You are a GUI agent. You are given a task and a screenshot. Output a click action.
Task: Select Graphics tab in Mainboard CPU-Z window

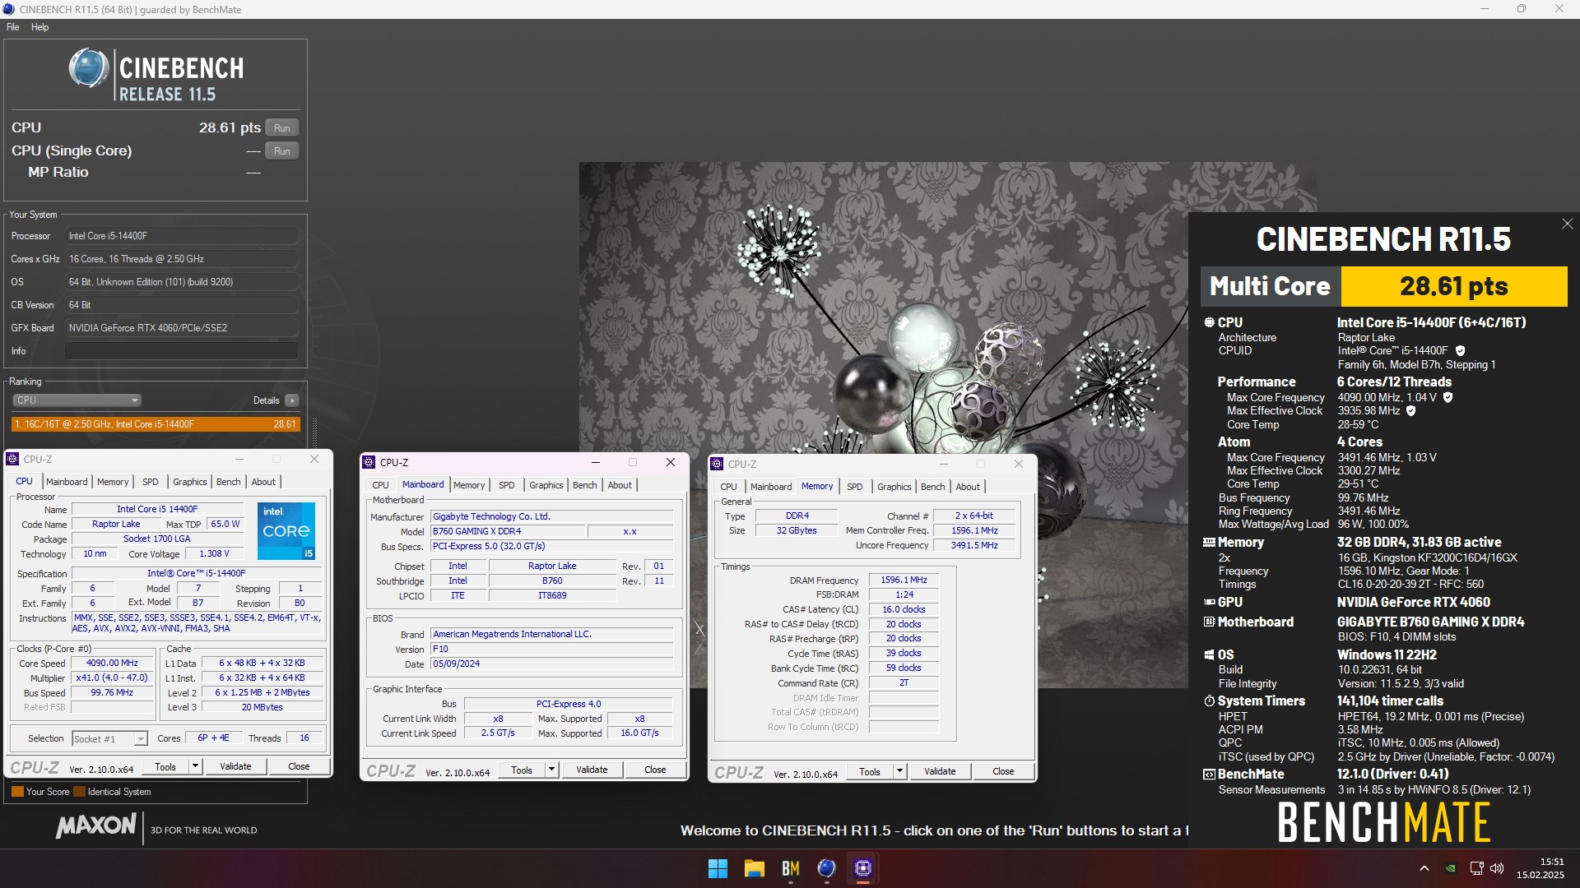point(546,485)
